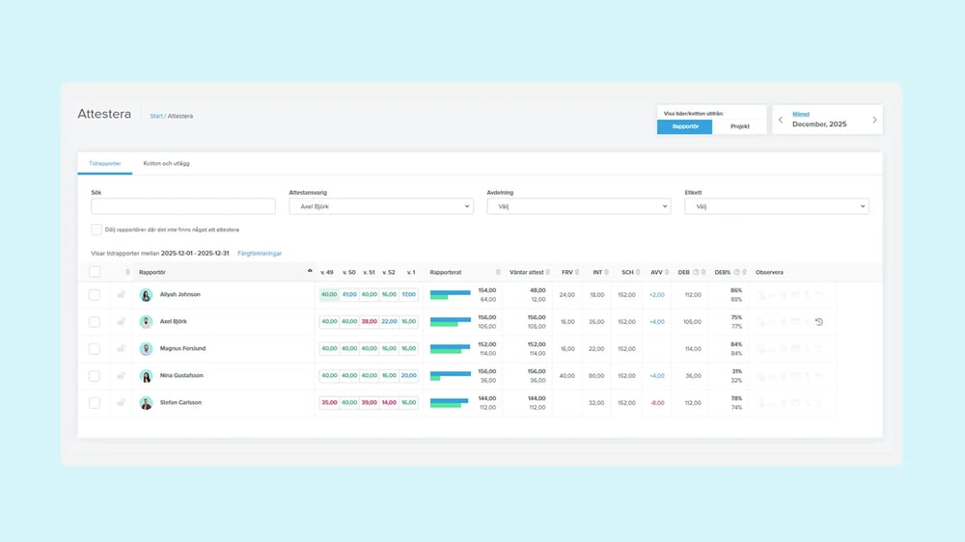The image size is (965, 542).
Task: Click the history icon in Axel Björk's row
Action: click(818, 322)
